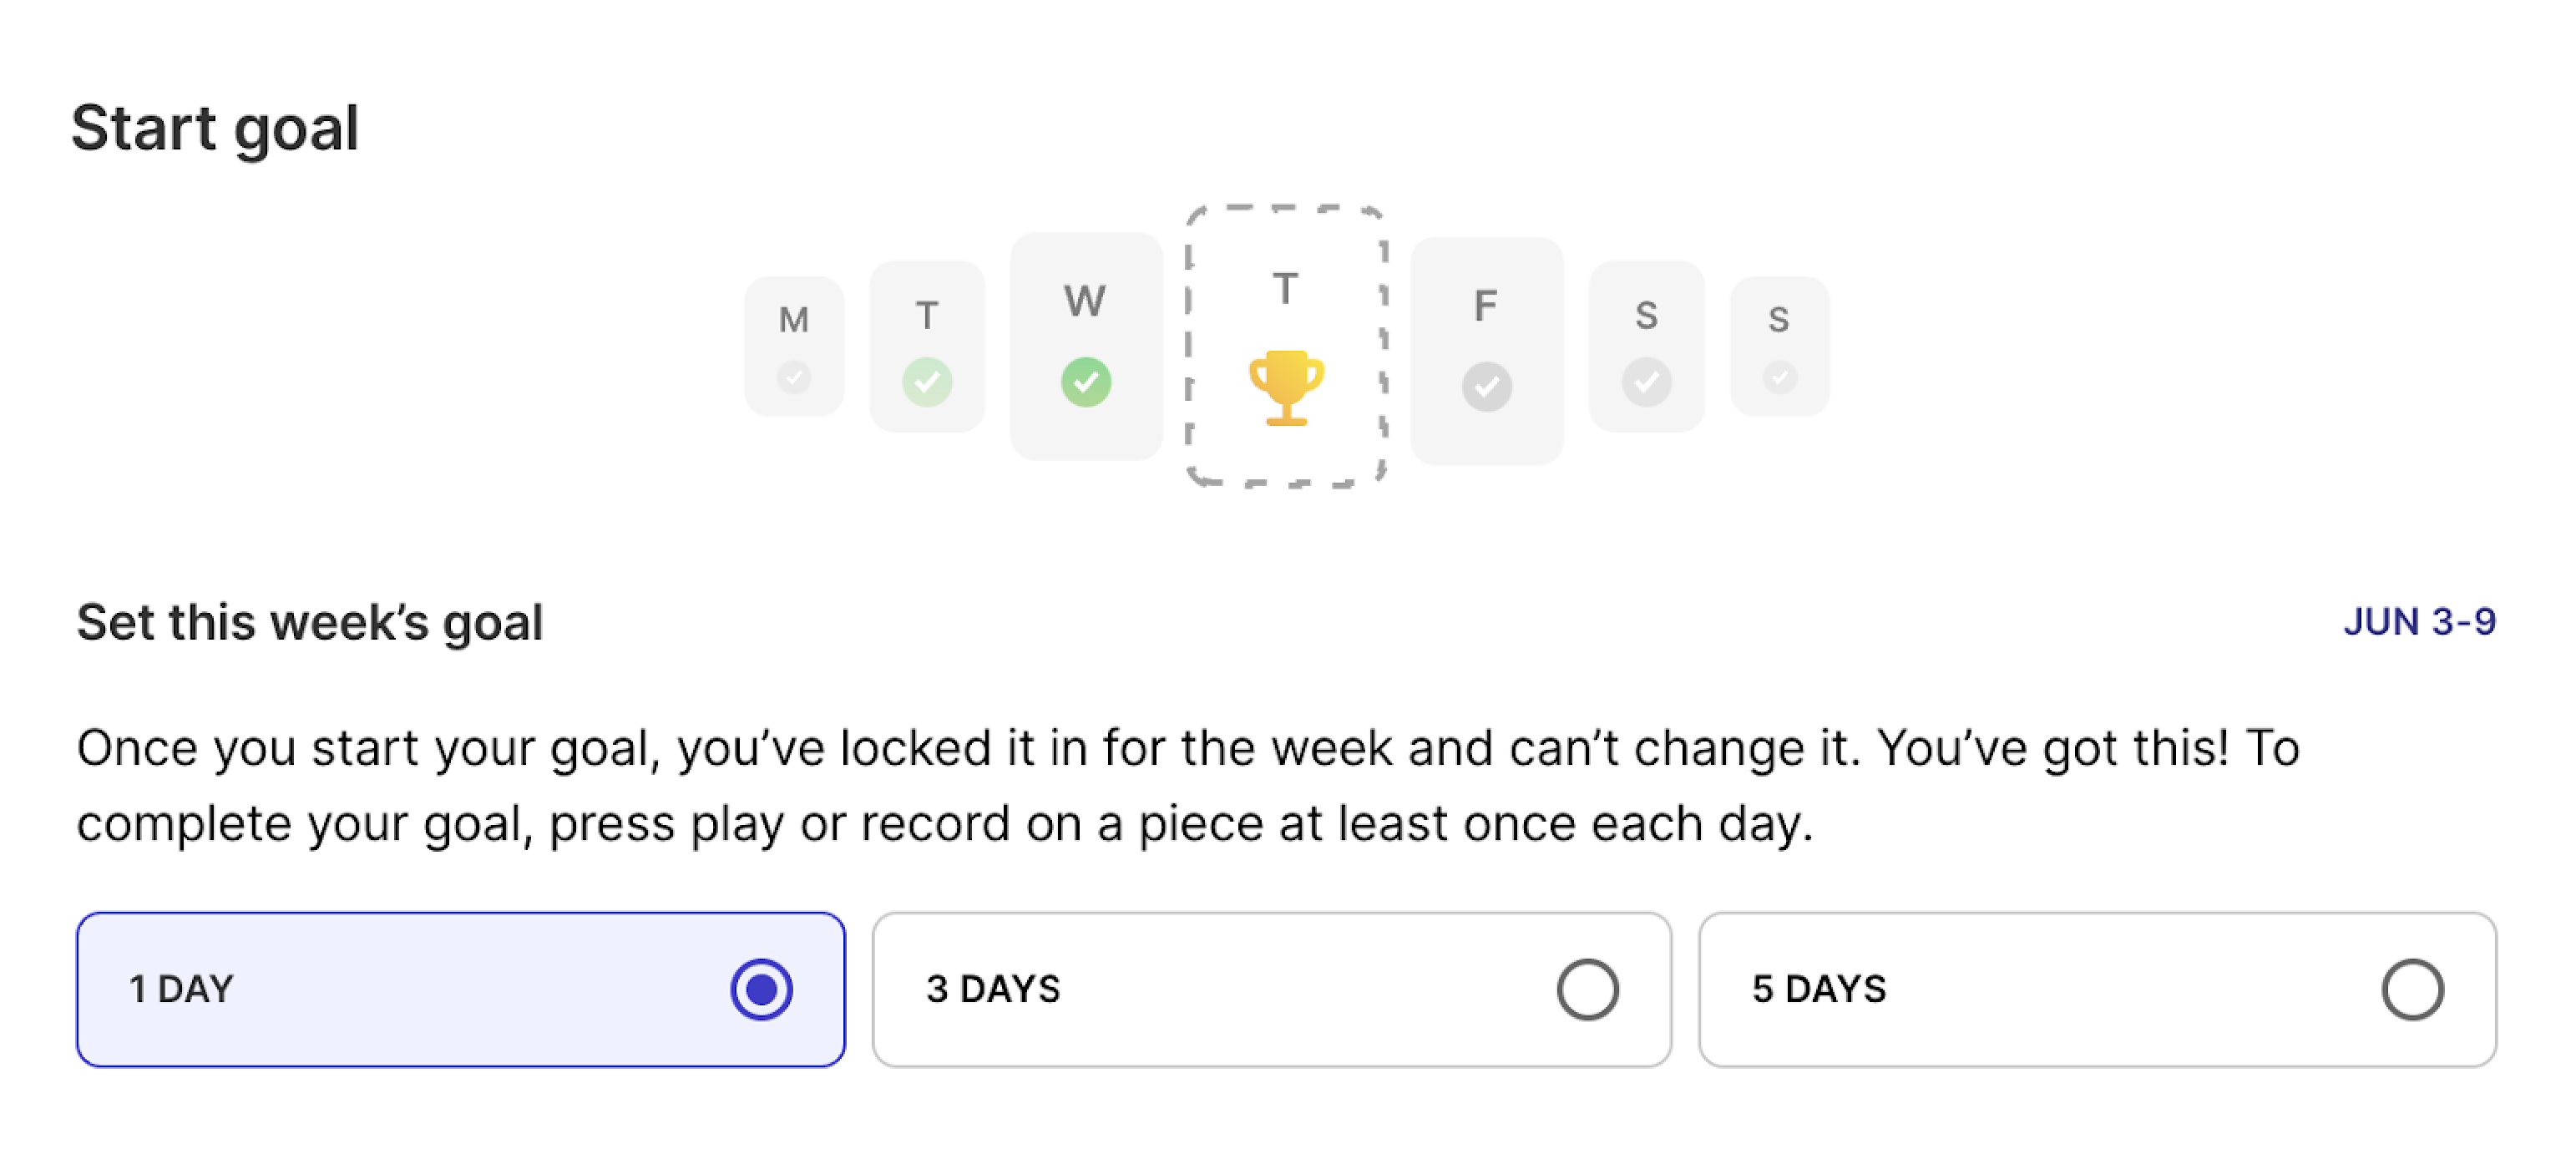Click the gold trophy icon on Thursday
This screenshot has height=1149, width=2576.
1286,387
